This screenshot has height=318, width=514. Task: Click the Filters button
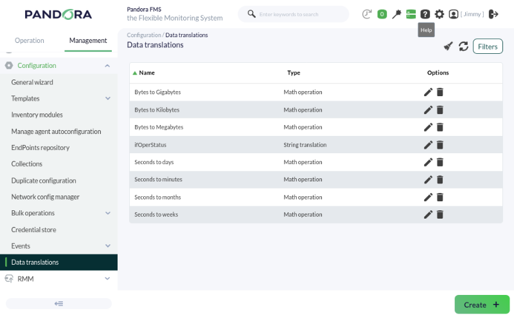tap(488, 46)
